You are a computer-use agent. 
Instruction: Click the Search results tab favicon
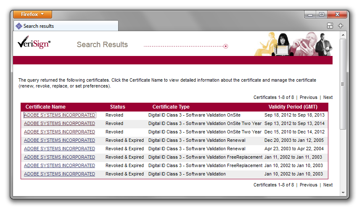coord(18,26)
